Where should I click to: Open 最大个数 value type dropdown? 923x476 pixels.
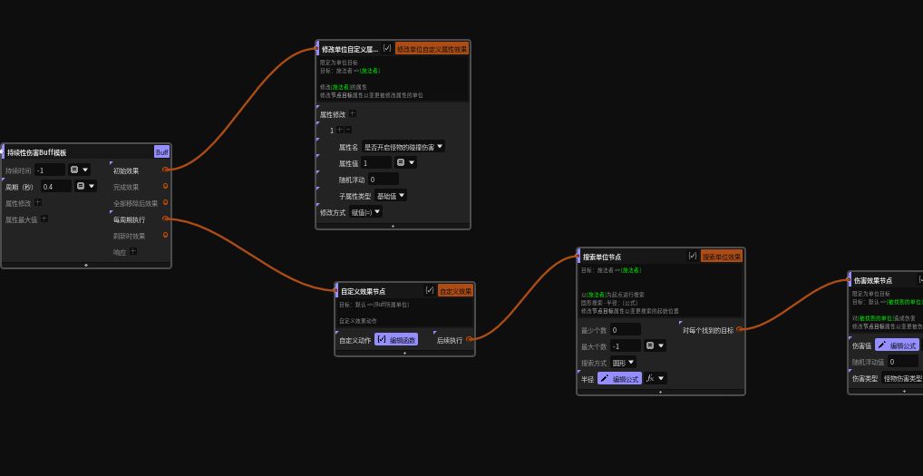coord(656,346)
